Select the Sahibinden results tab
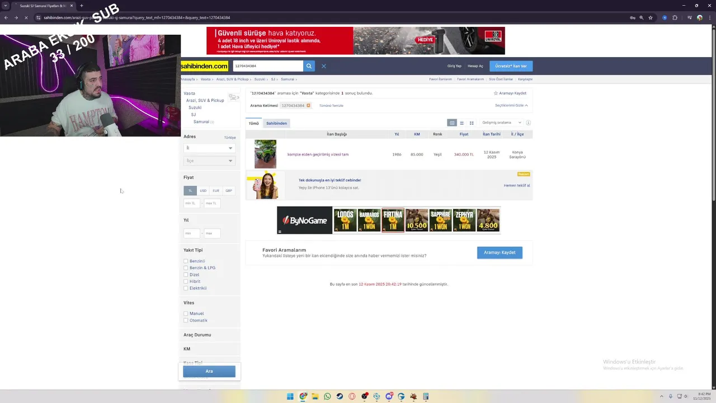The height and width of the screenshot is (403, 716). point(276,123)
